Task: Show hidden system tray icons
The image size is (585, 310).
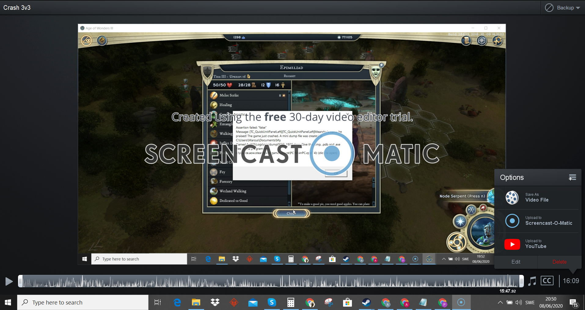Action: (500, 303)
